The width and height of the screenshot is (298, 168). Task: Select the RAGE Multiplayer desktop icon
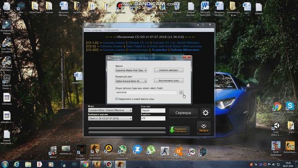(276, 148)
